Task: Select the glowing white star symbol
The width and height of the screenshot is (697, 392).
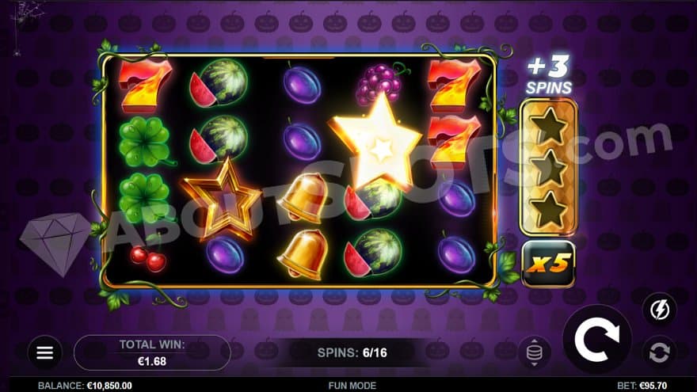Action: pyautogui.click(x=377, y=143)
